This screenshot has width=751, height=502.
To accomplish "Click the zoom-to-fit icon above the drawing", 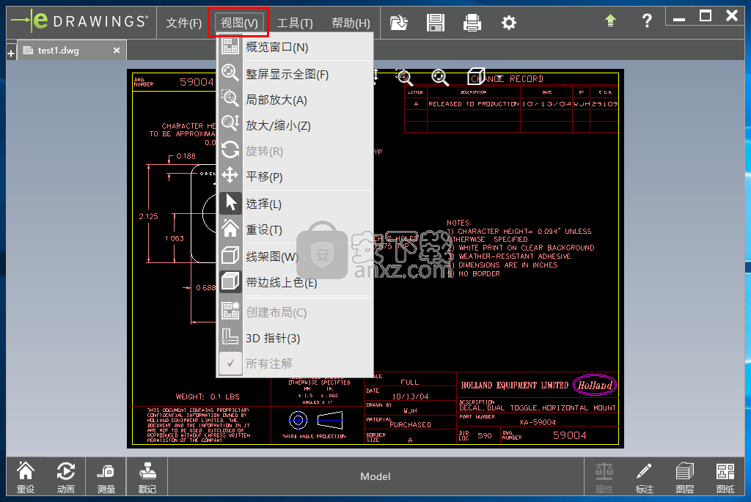I will click(440, 77).
